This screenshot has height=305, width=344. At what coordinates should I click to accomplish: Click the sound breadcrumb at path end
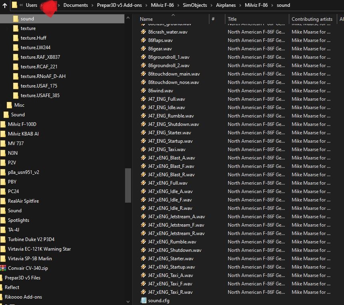point(283,5)
